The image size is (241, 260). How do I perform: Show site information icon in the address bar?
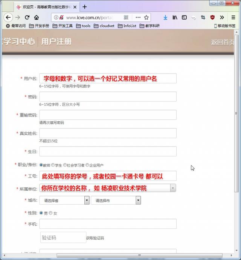coord(56,17)
